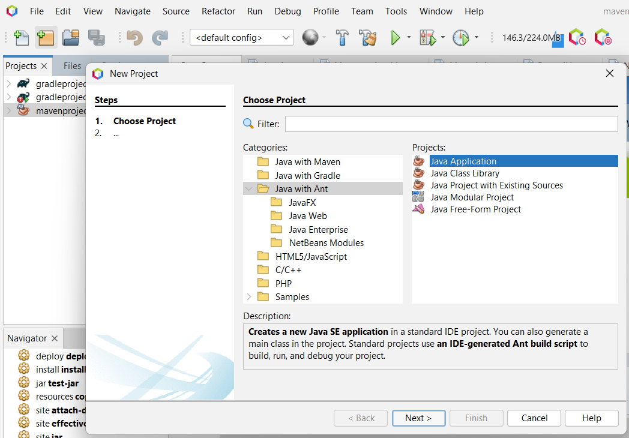Click the Cancel button
The width and height of the screenshot is (629, 438).
coord(534,418)
